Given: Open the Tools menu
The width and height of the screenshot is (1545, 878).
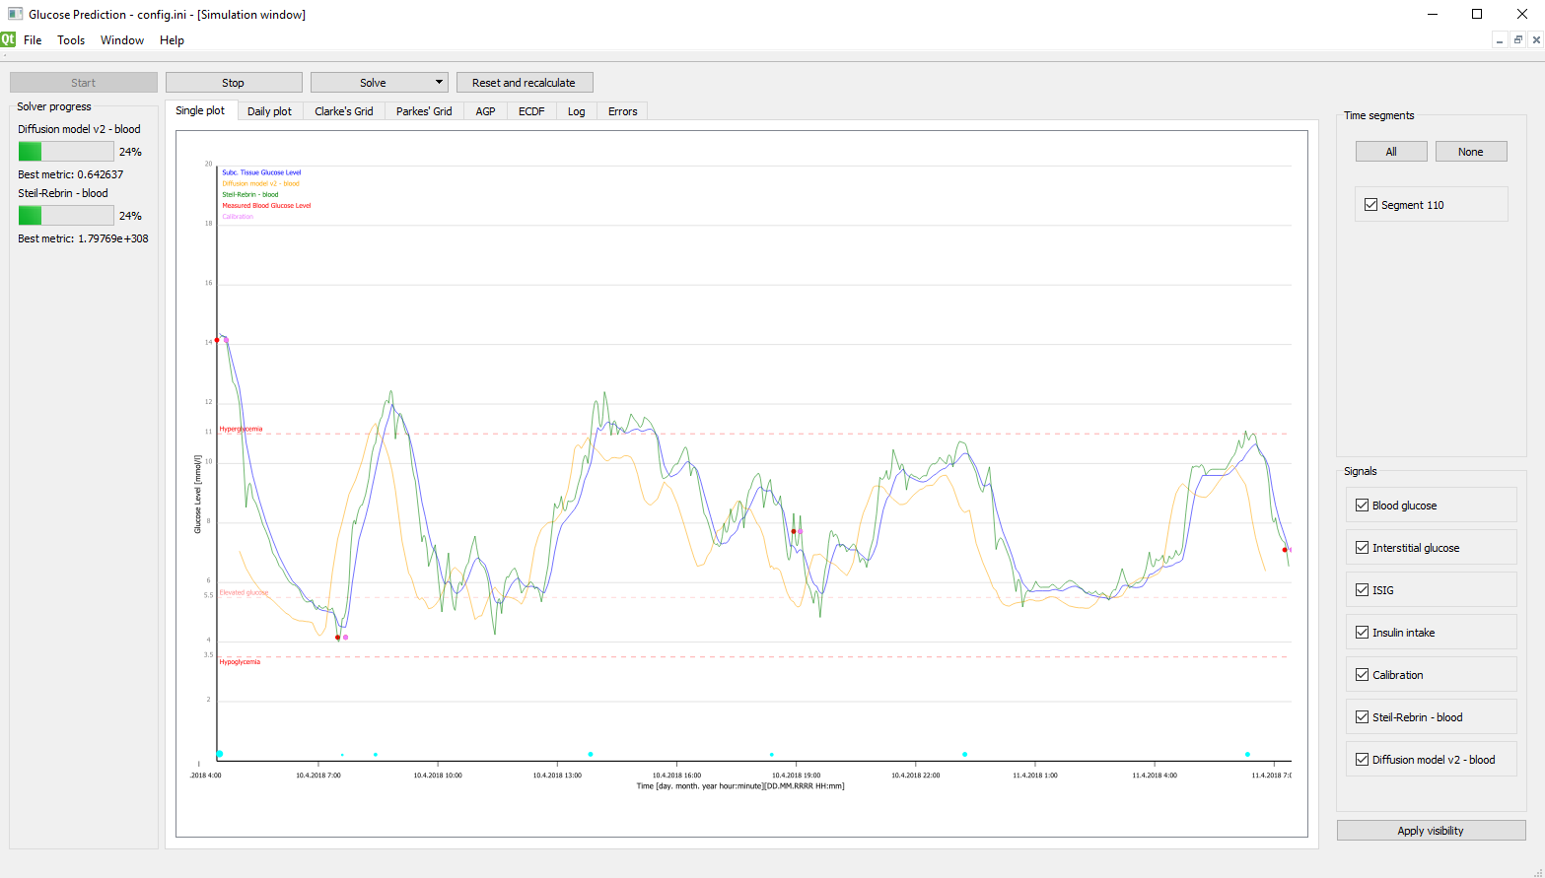Looking at the screenshot, I should click(x=71, y=40).
